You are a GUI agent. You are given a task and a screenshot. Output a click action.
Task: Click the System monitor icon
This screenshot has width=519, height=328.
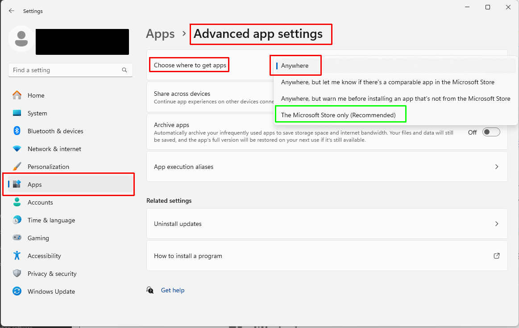point(17,113)
